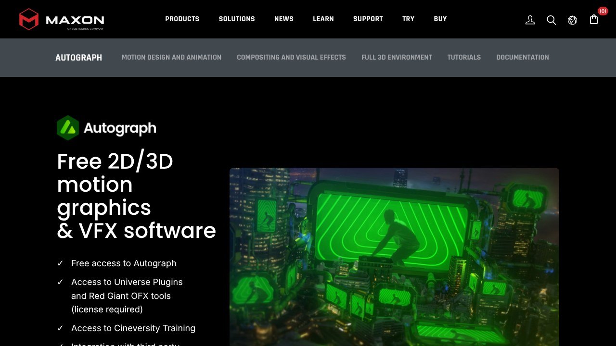Open Motion Design and Animation tab
This screenshot has width=616, height=346.
pyautogui.click(x=171, y=57)
